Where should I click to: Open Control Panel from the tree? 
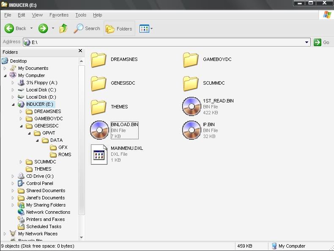coord(40,183)
